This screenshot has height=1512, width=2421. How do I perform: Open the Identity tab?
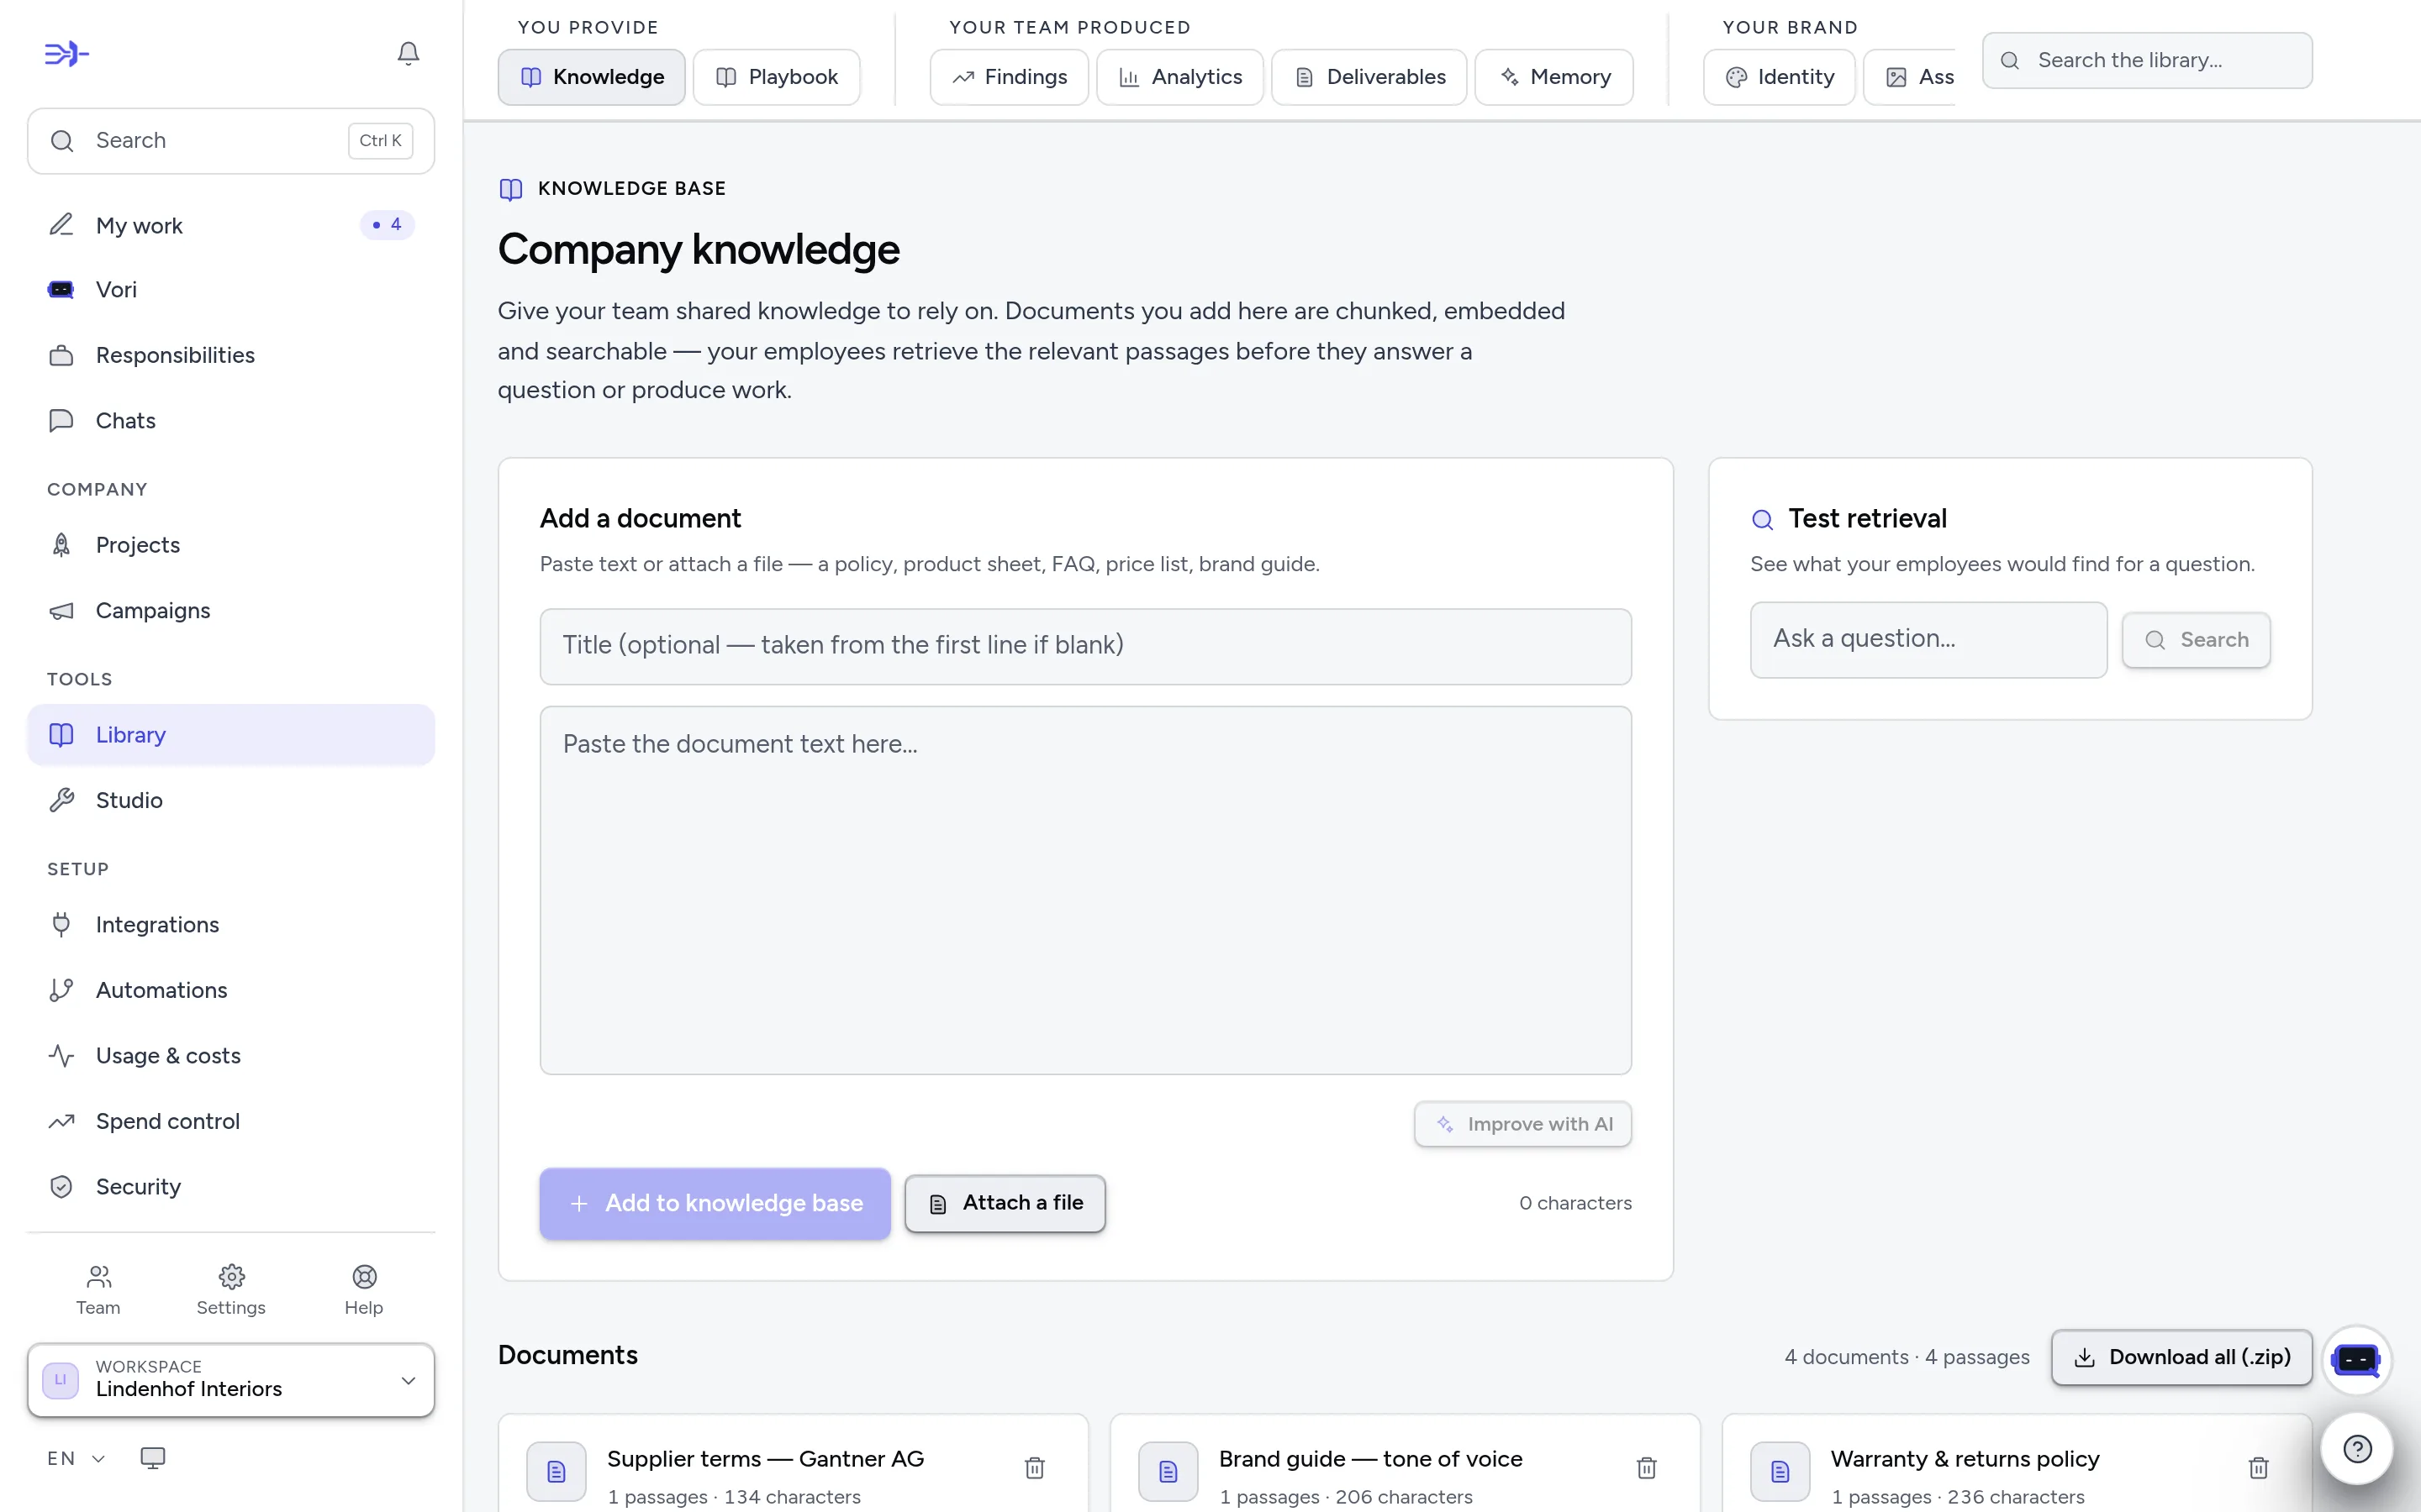(x=1780, y=77)
